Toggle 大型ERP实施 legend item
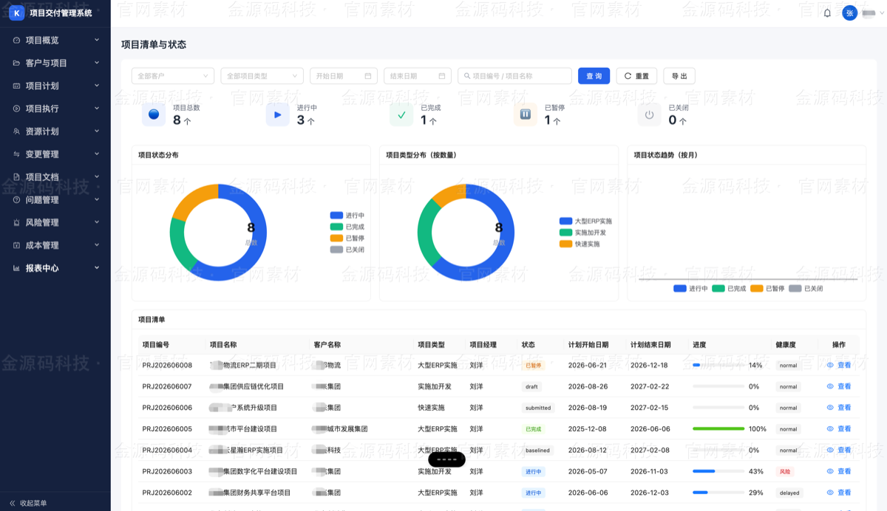The height and width of the screenshot is (511, 887). point(585,221)
